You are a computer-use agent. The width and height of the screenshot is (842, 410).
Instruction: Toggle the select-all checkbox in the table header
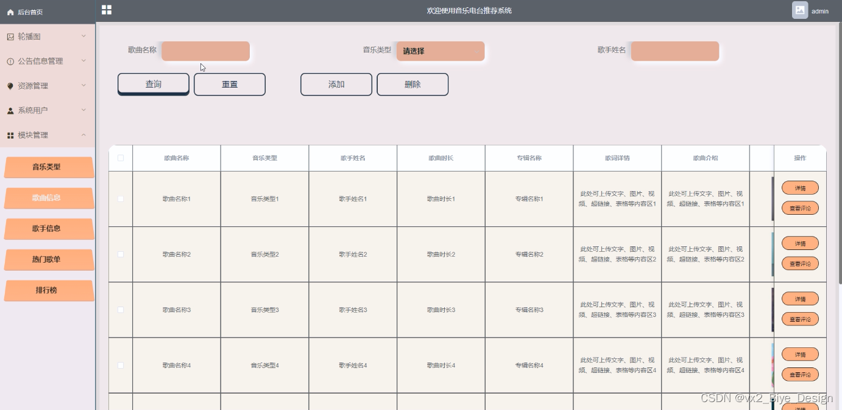click(121, 158)
